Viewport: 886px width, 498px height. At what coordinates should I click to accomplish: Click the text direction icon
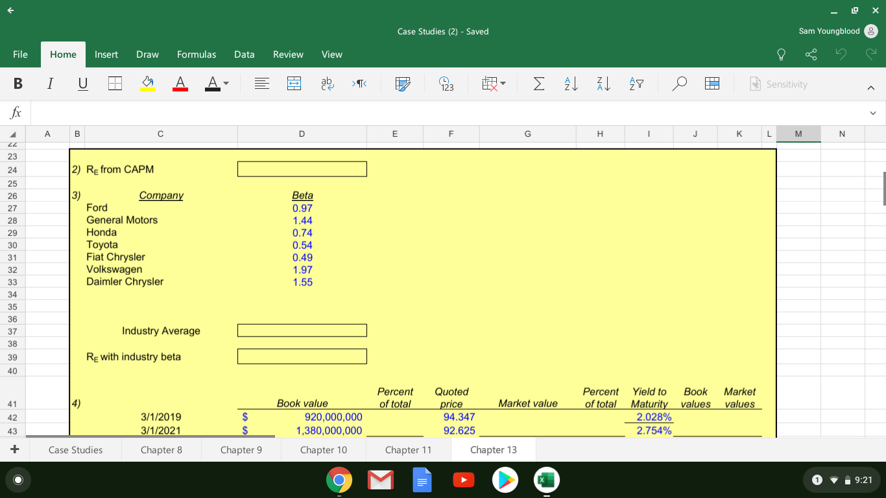coord(359,84)
